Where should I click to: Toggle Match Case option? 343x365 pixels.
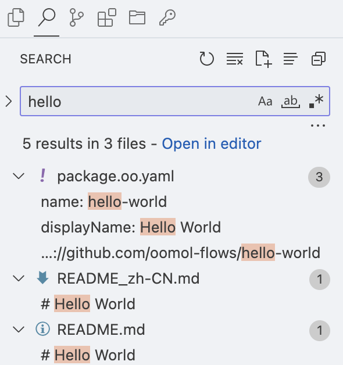coord(265,102)
